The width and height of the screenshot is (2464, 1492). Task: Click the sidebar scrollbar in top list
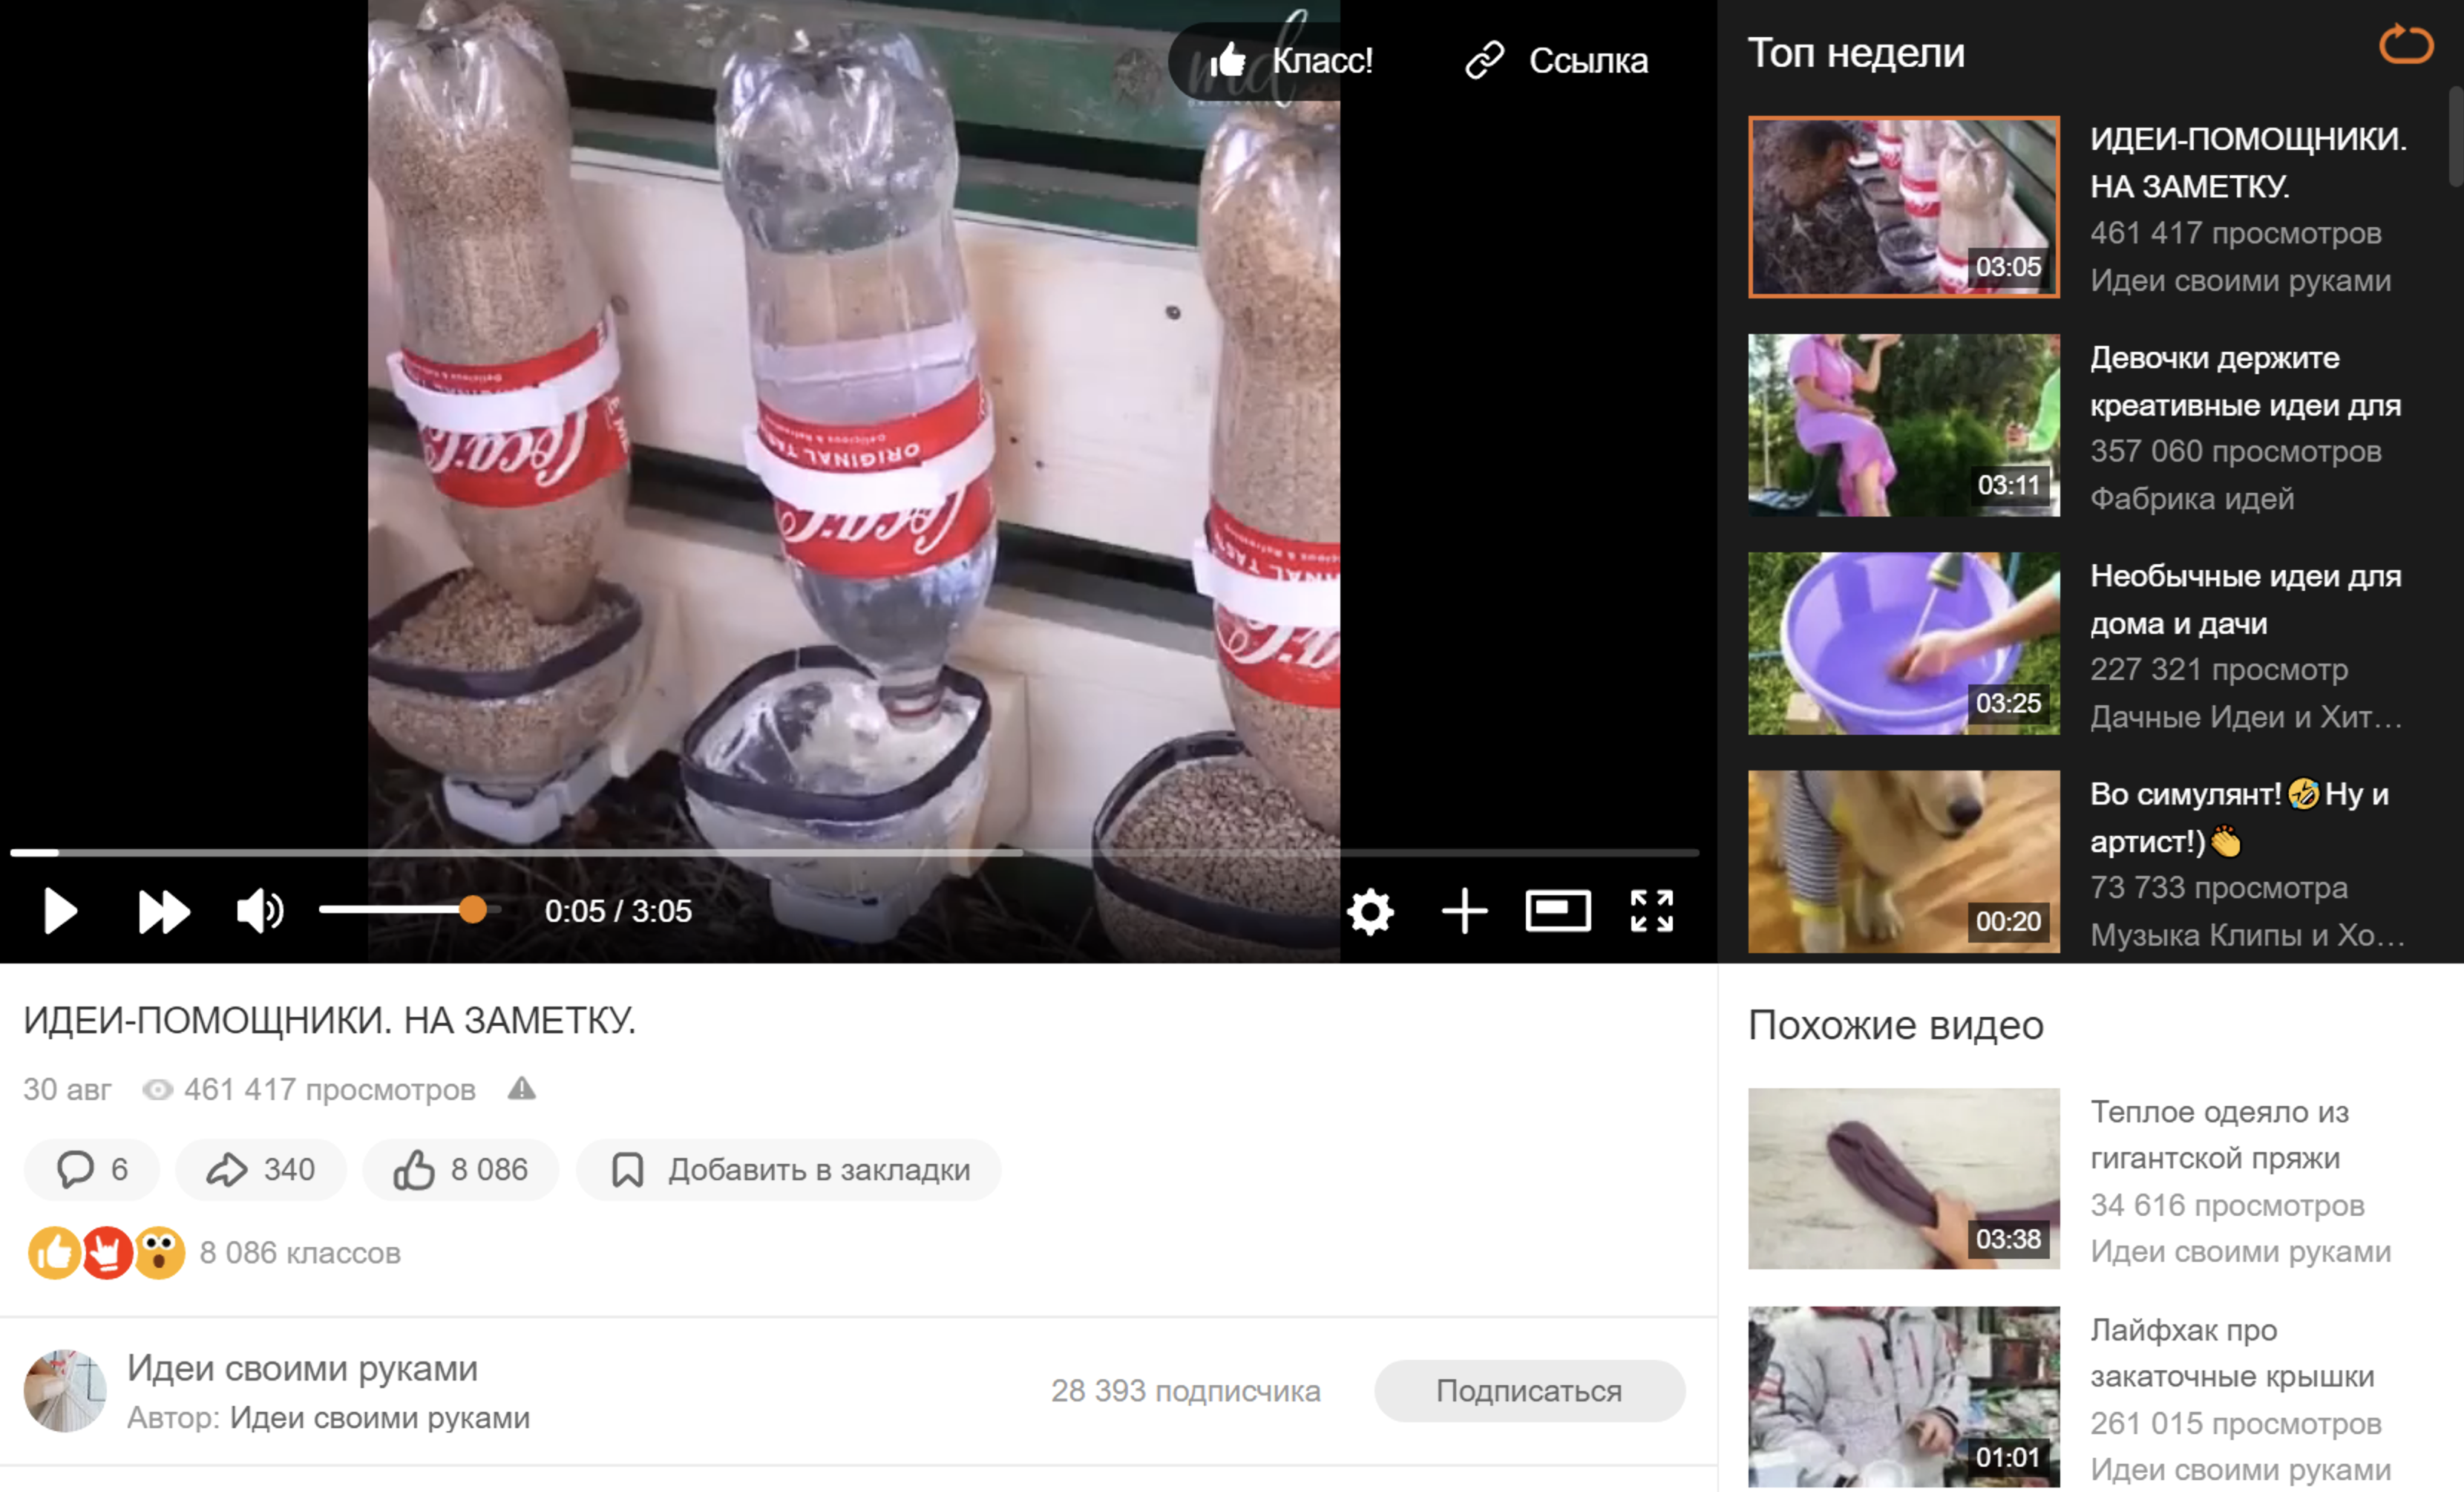[2455, 137]
